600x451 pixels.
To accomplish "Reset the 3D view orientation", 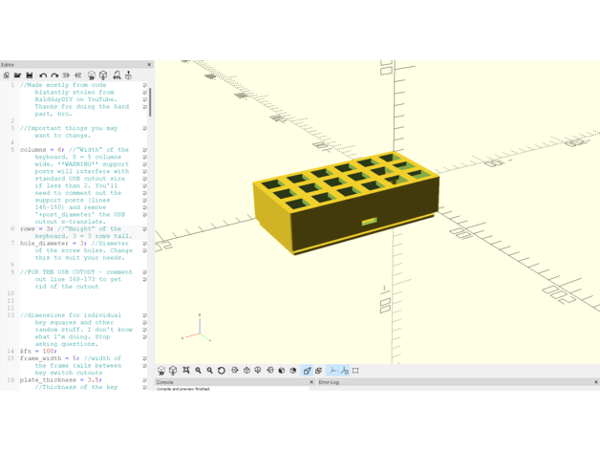I will tap(222, 371).
